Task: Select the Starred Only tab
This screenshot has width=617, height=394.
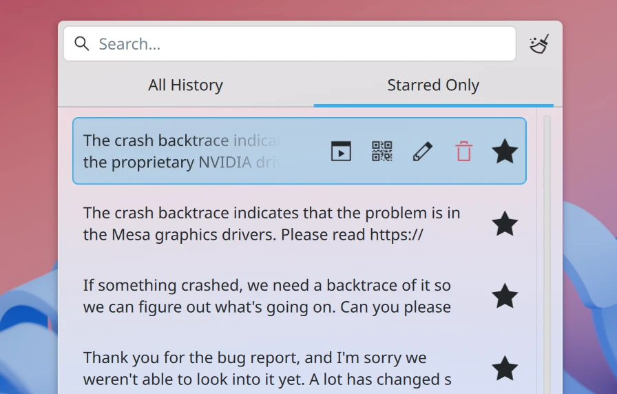Action: pos(433,85)
